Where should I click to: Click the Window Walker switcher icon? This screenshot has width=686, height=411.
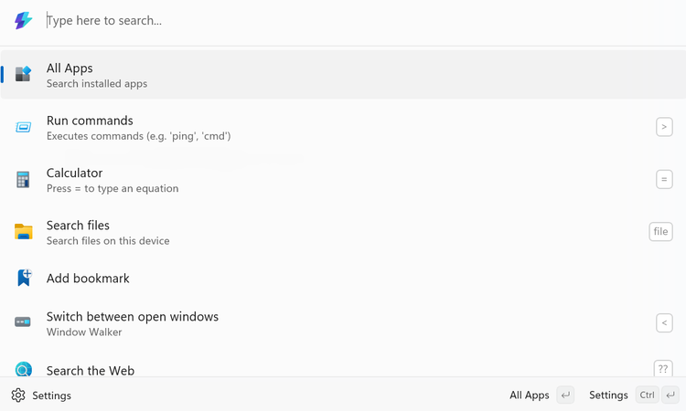pos(23,322)
